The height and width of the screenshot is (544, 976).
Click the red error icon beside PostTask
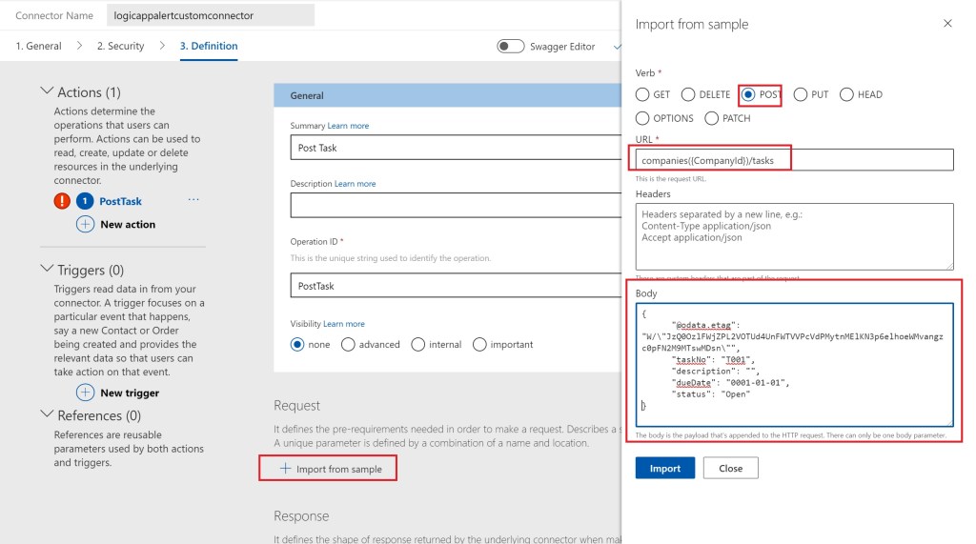63,201
